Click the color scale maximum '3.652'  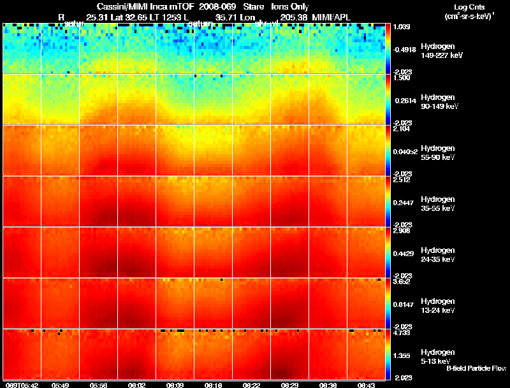pyautogui.click(x=402, y=282)
